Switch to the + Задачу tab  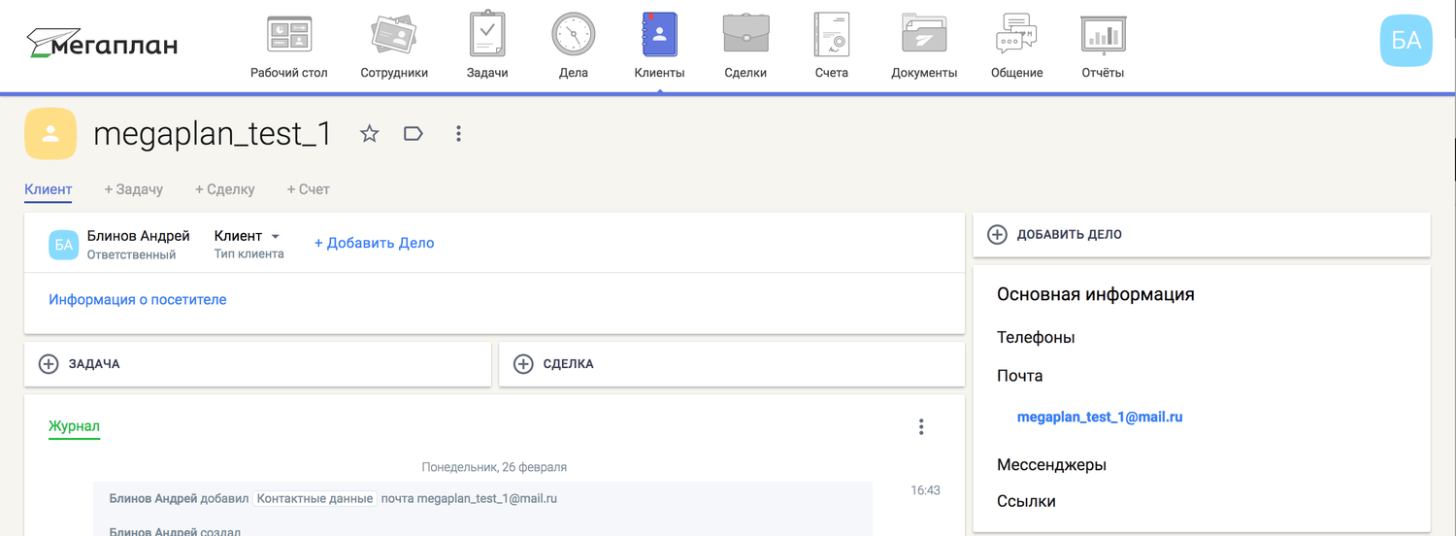click(133, 189)
